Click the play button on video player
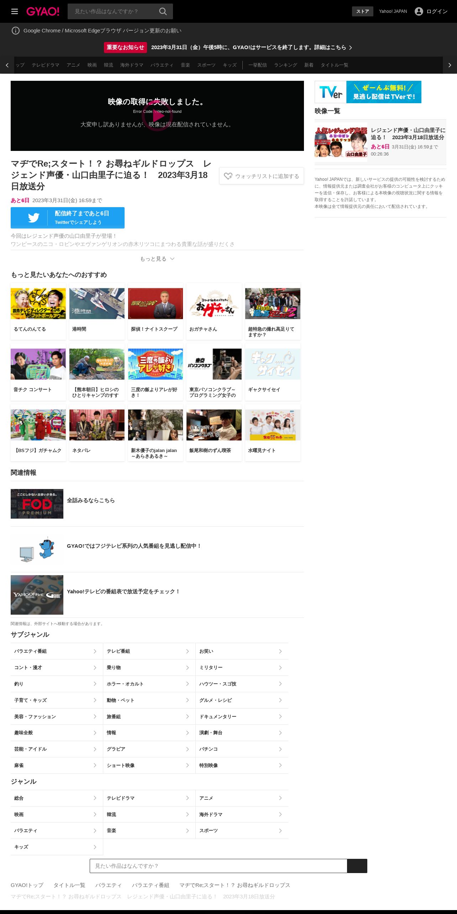The image size is (457, 914). click(157, 116)
